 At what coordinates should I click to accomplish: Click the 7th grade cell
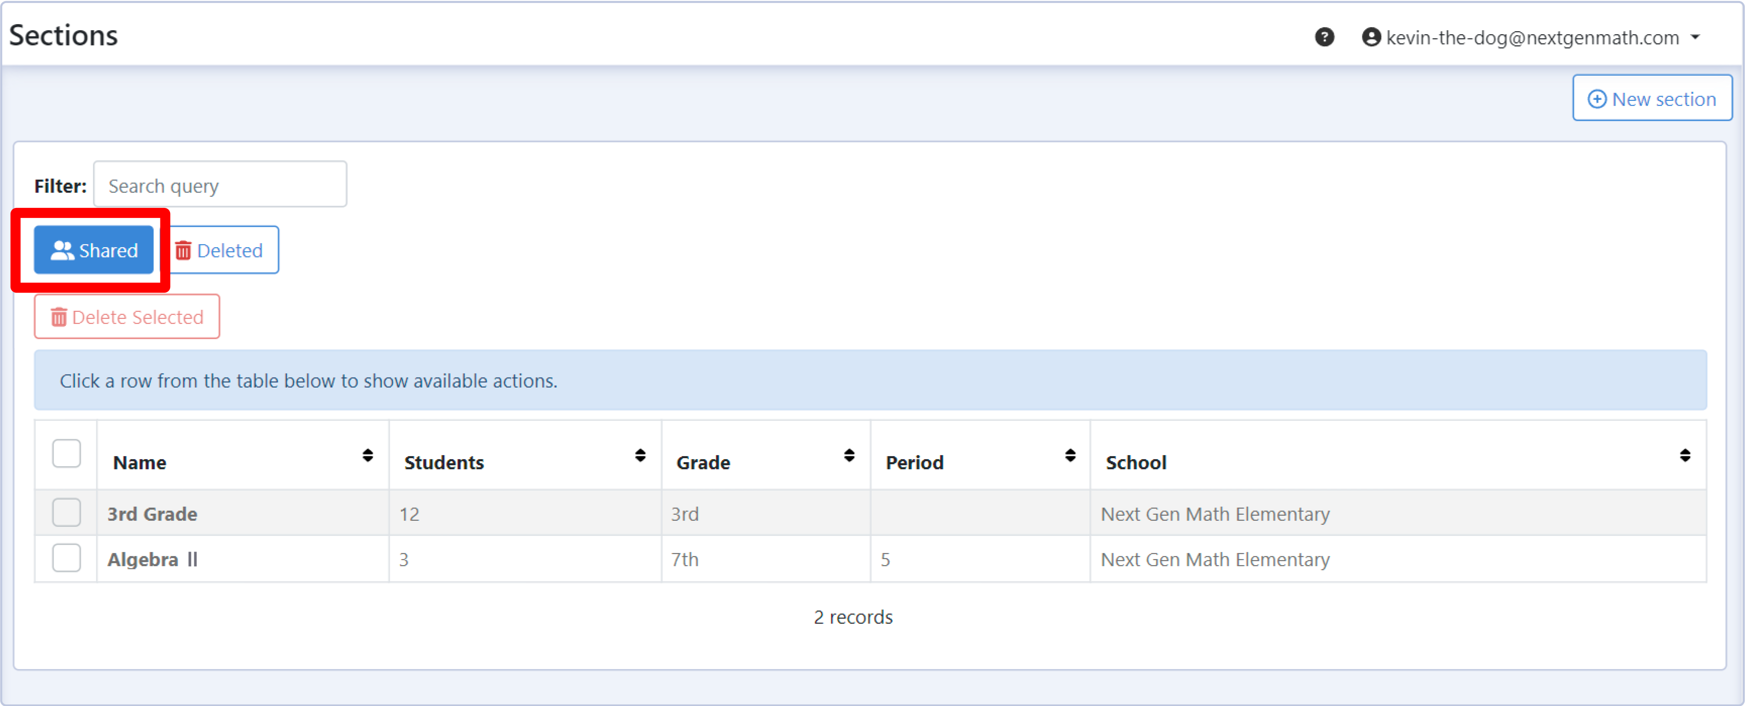(766, 559)
